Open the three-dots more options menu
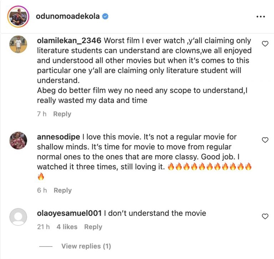Viewport: 274px width, 259px height. [261, 16]
